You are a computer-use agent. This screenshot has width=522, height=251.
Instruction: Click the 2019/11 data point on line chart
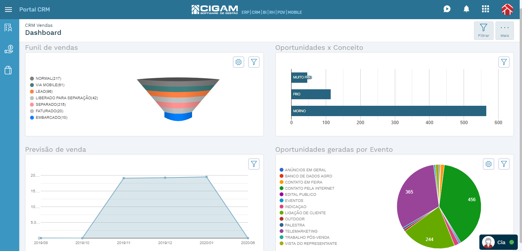click(x=124, y=178)
